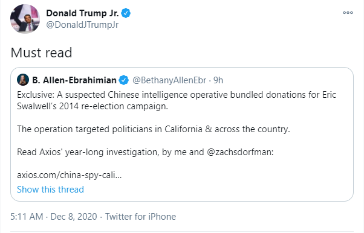This screenshot has height=233, width=364.
Task: Open the three-dot more options menu
Action: point(348,13)
